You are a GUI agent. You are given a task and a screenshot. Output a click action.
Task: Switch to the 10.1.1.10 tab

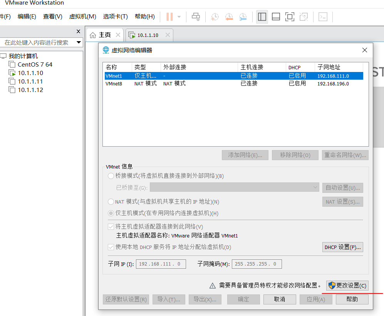coord(148,35)
